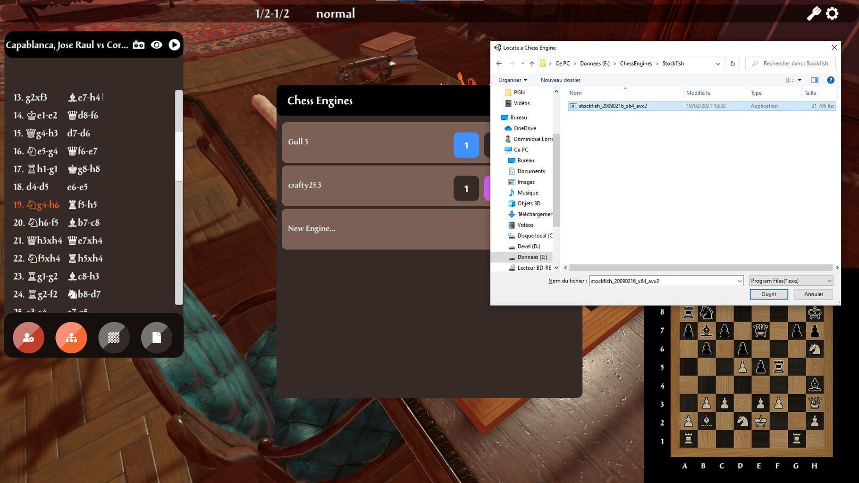Viewport: 859px width, 483px height.
Task: Click the Ouvrir button
Action: coord(769,294)
